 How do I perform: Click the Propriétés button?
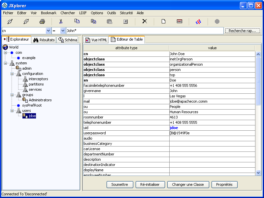coord(224,184)
